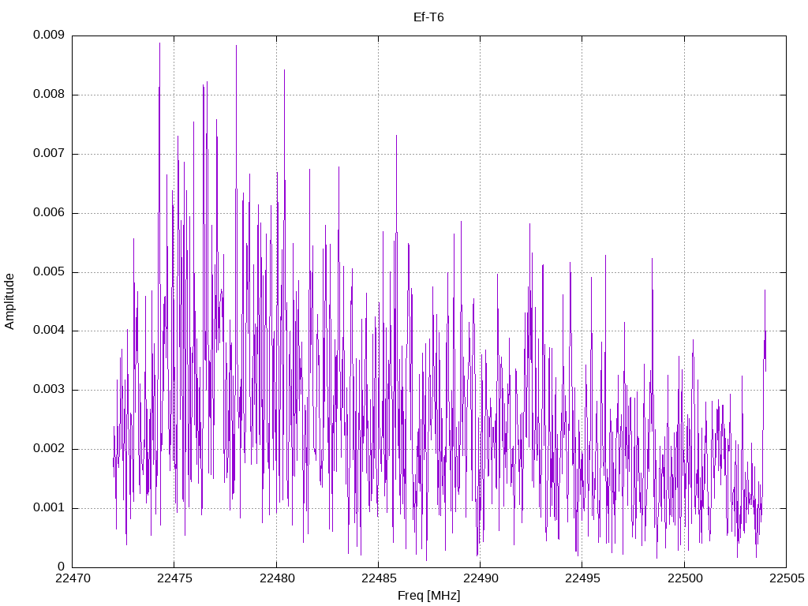Click the y-axis tick 0.002
This screenshot has width=808, height=606.
tap(49, 449)
